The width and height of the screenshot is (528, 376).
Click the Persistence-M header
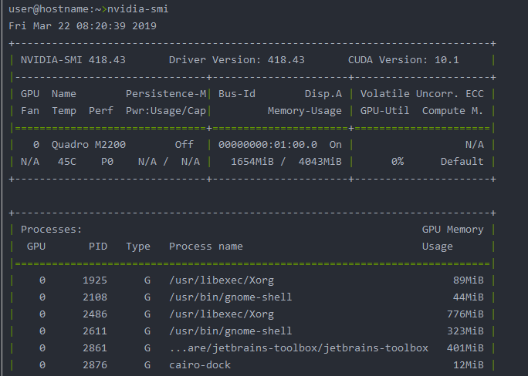click(166, 94)
